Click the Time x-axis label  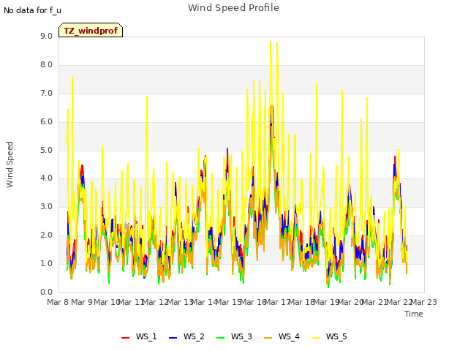pos(414,314)
